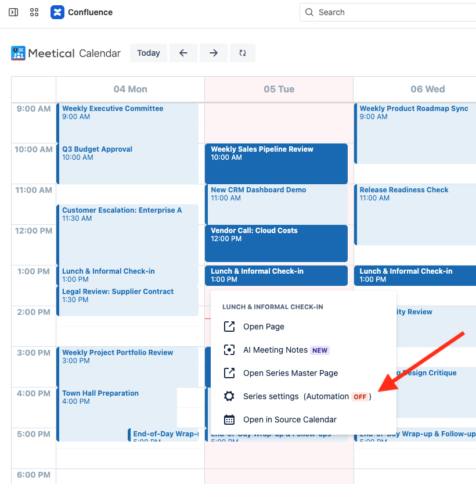
Task: Go to the previous week arrow
Action: tap(183, 53)
